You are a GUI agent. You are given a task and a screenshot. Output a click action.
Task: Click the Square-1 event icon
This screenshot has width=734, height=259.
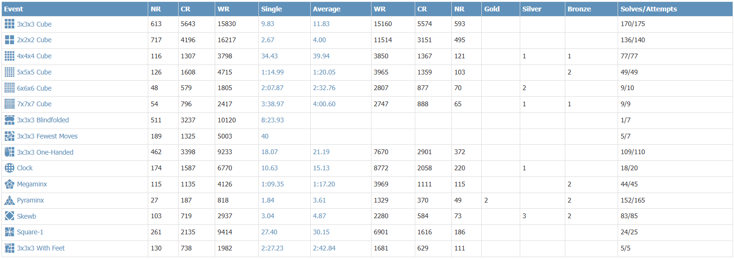pos(10,232)
